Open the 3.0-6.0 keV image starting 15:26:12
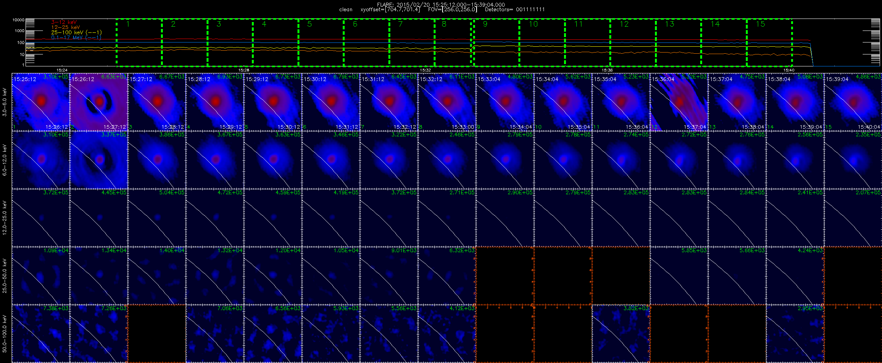Viewport: 882px width, 363px height. coord(99,102)
